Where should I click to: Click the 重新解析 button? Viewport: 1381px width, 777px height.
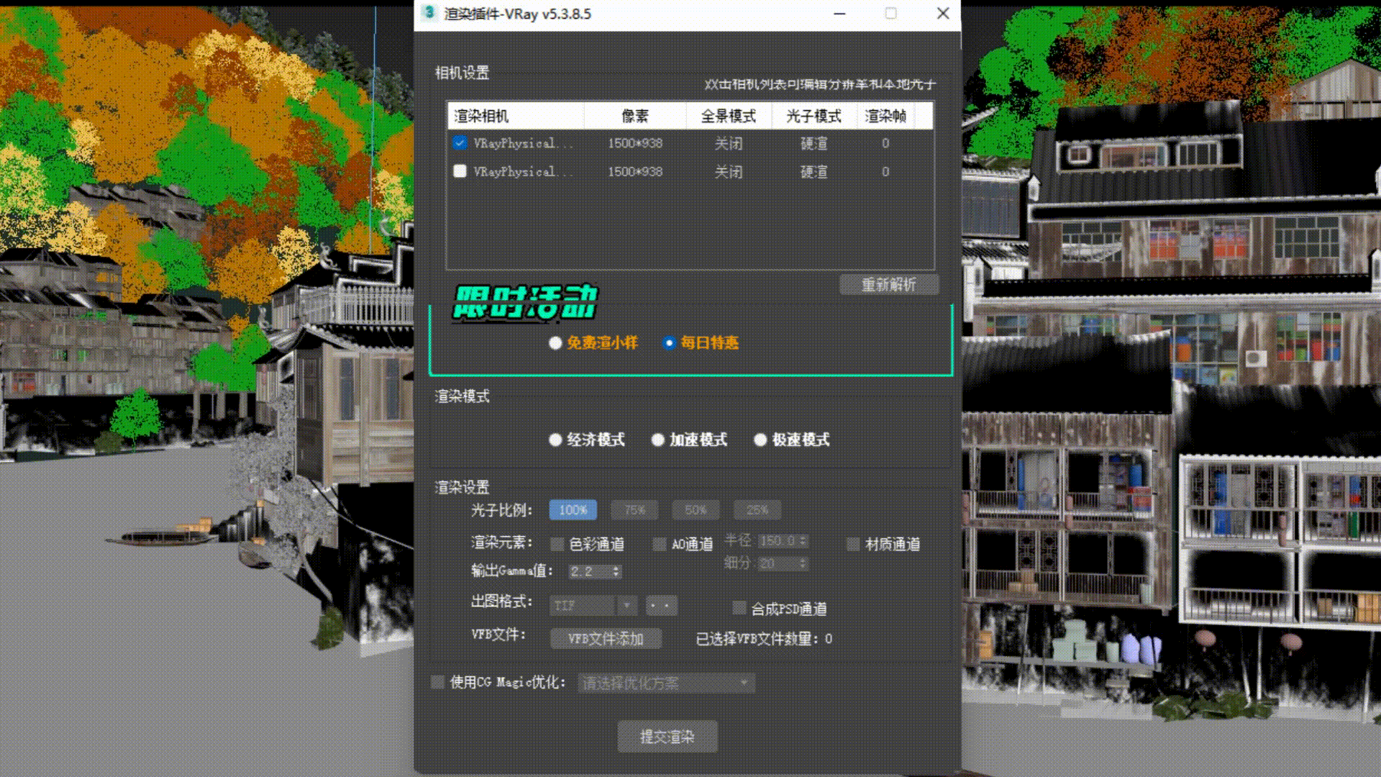889,285
